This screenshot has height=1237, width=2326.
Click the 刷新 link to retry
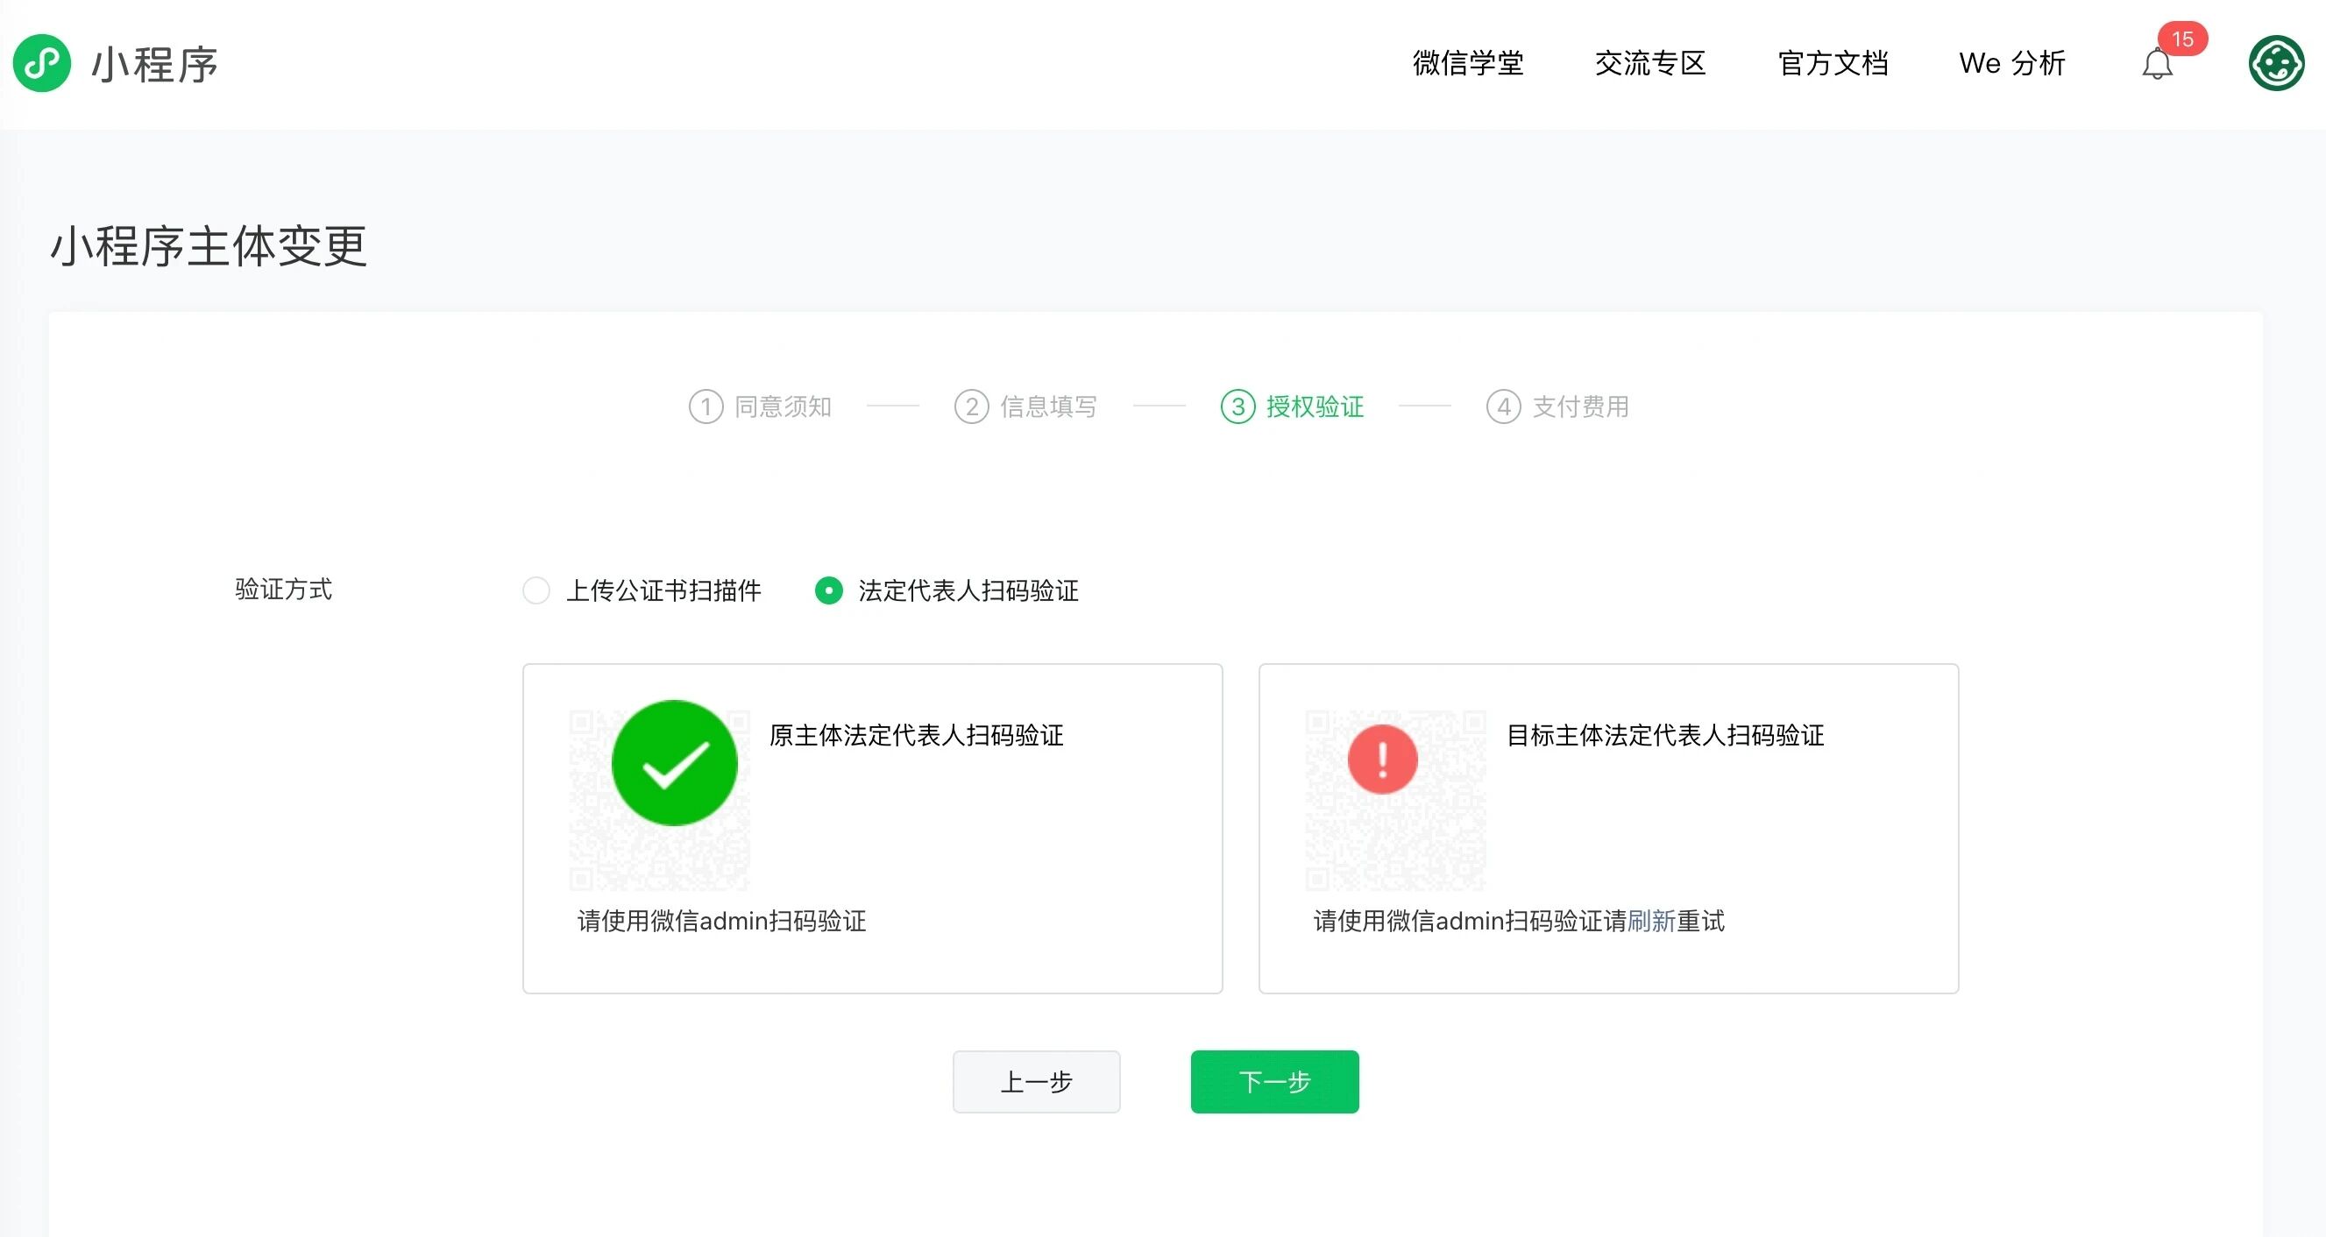1650,921
